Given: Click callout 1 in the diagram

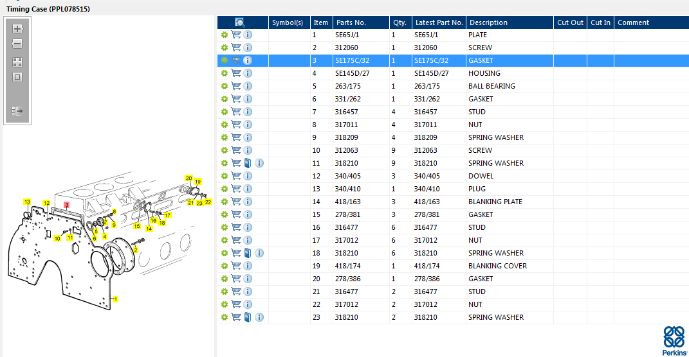Looking at the screenshot, I should (115, 299).
